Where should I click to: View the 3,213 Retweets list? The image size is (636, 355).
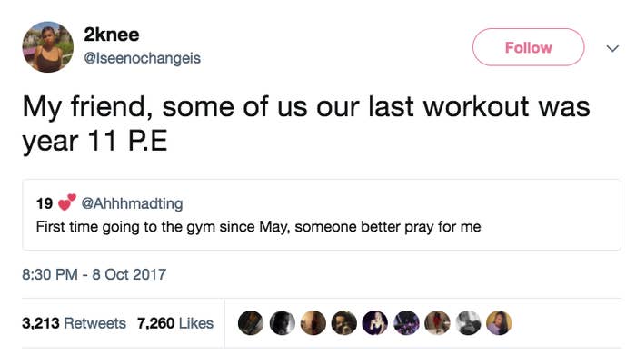[74, 323]
